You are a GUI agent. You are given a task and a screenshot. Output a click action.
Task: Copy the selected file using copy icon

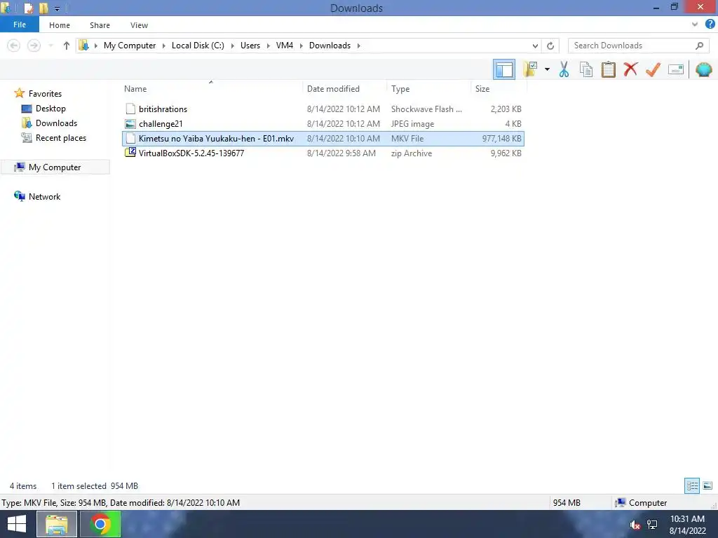(x=586, y=69)
